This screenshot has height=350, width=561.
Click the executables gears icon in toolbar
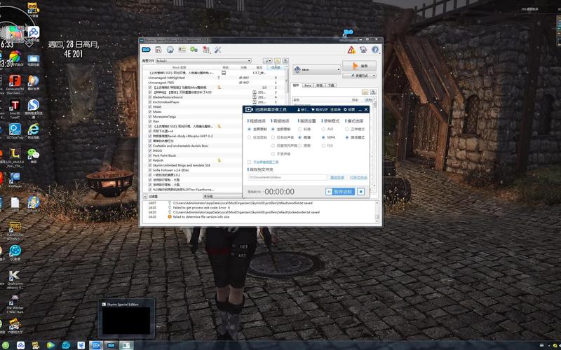coord(194,50)
